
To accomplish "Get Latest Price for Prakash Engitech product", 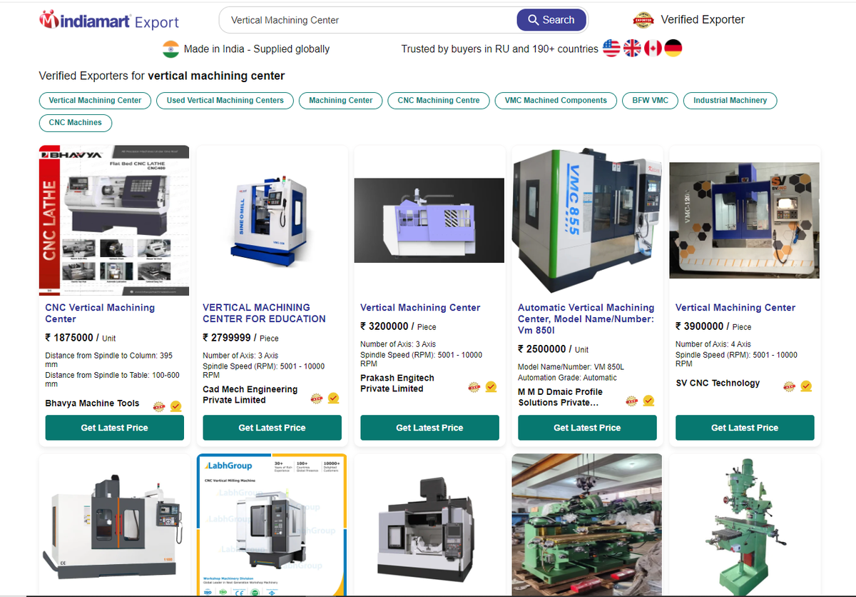I will pyautogui.click(x=429, y=428).
